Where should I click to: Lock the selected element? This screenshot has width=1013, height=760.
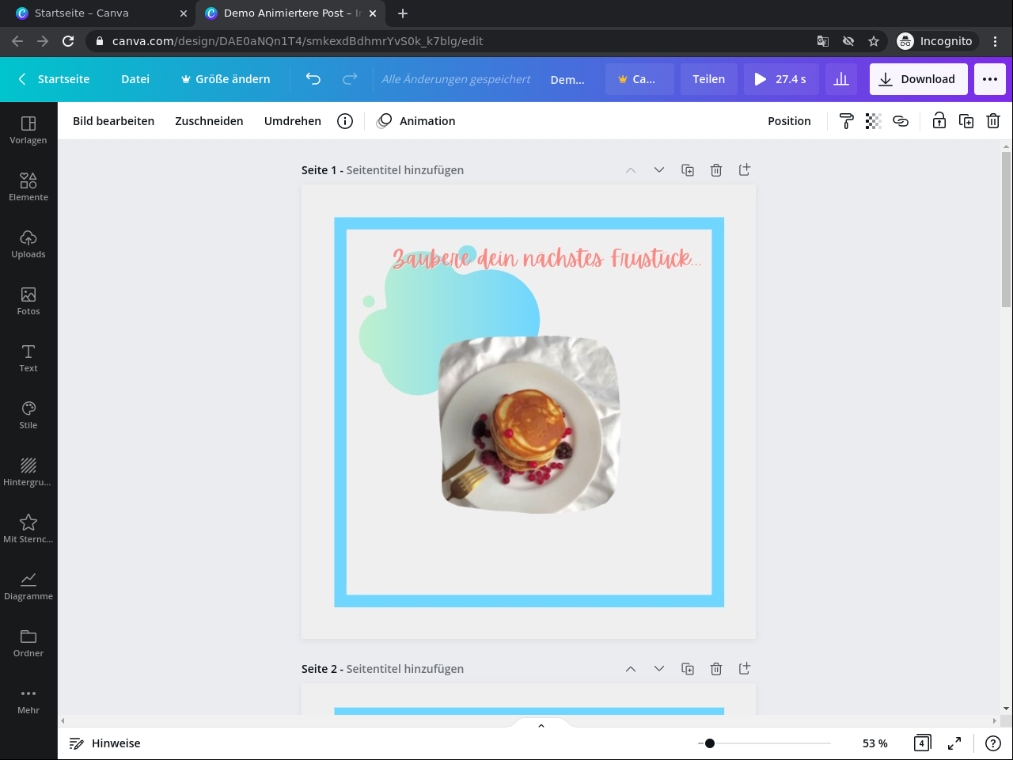939,121
